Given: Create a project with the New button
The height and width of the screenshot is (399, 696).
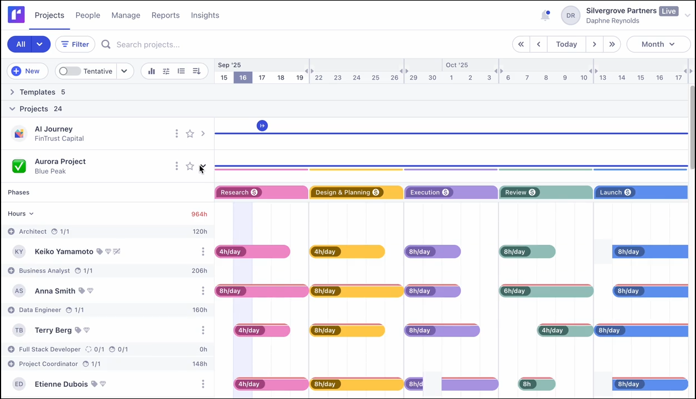Looking at the screenshot, I should pos(27,71).
